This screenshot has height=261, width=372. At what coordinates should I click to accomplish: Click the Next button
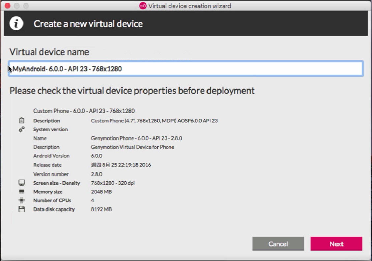click(336, 244)
